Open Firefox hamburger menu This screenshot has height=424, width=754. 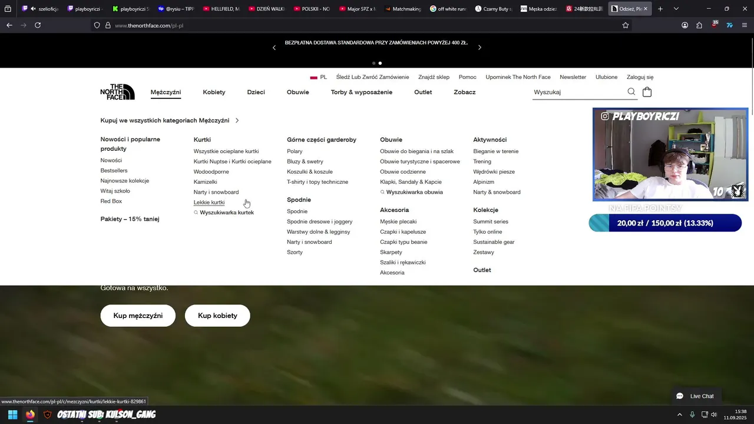(745, 25)
